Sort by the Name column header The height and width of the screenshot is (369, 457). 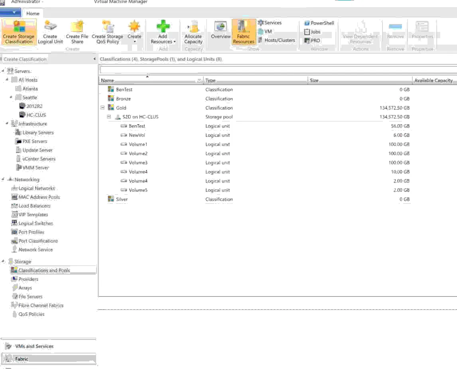point(151,80)
